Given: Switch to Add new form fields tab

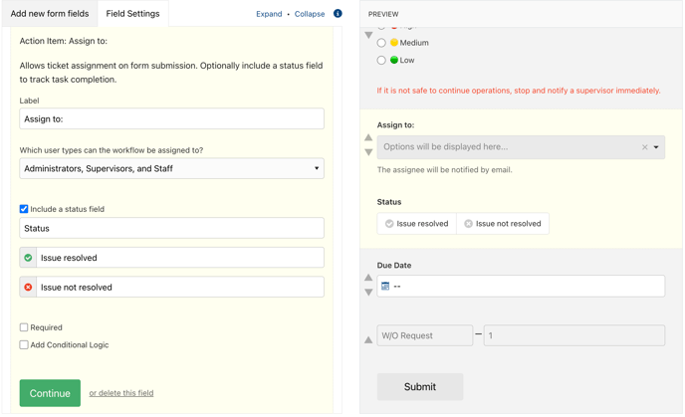Looking at the screenshot, I should tap(50, 14).
